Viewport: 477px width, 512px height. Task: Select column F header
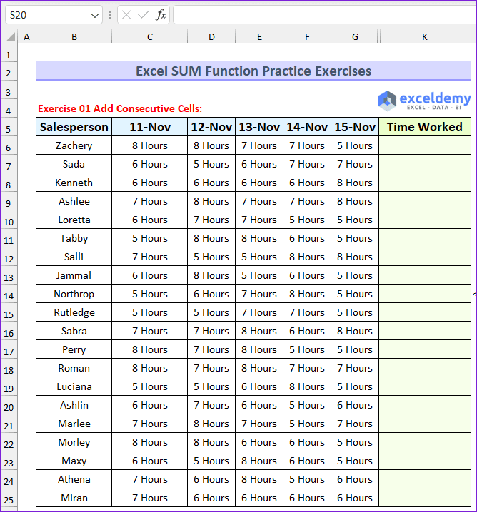(307, 36)
